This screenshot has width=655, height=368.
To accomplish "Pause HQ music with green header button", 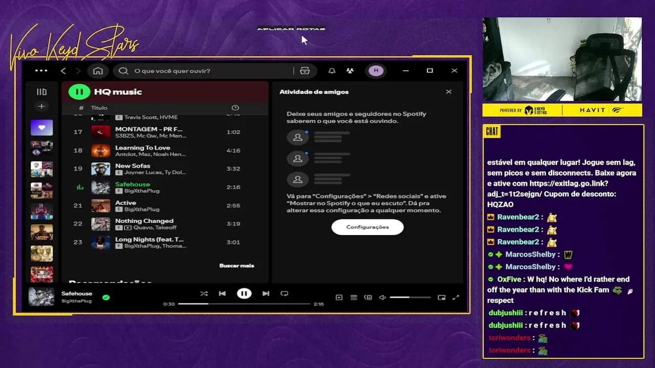I will (x=79, y=92).
